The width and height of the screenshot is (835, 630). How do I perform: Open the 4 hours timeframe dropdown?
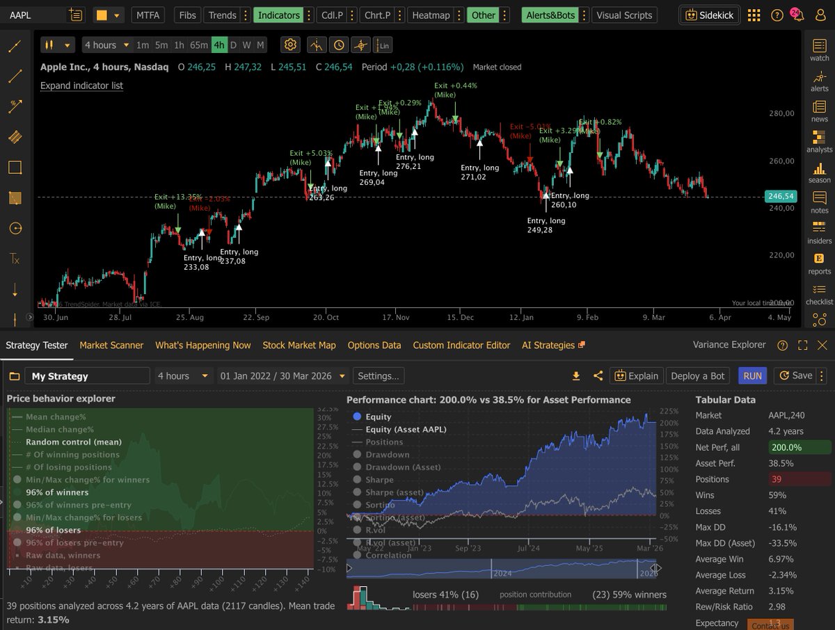coord(107,45)
